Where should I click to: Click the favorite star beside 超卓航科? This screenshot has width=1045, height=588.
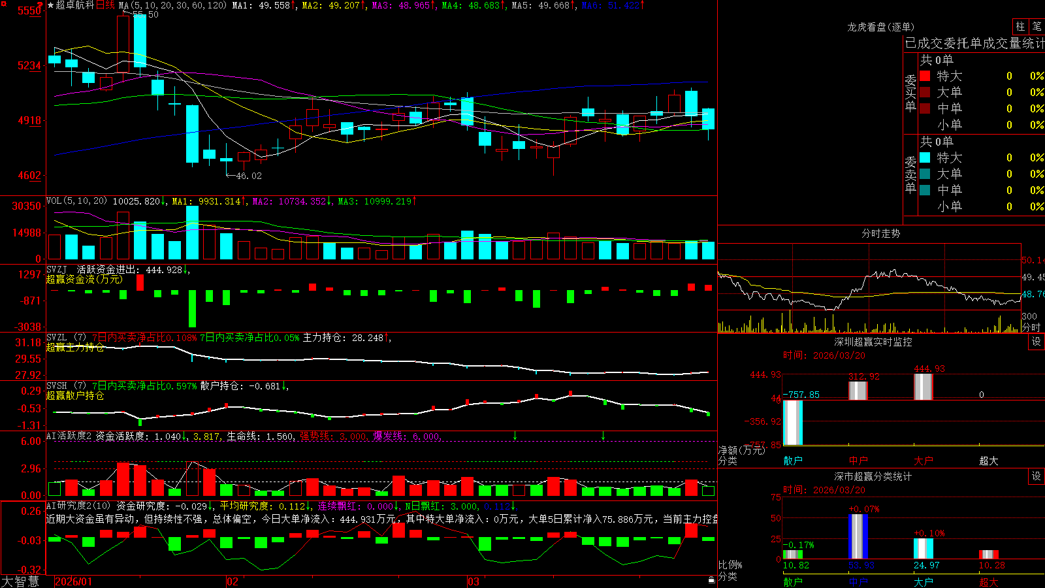click(x=51, y=5)
